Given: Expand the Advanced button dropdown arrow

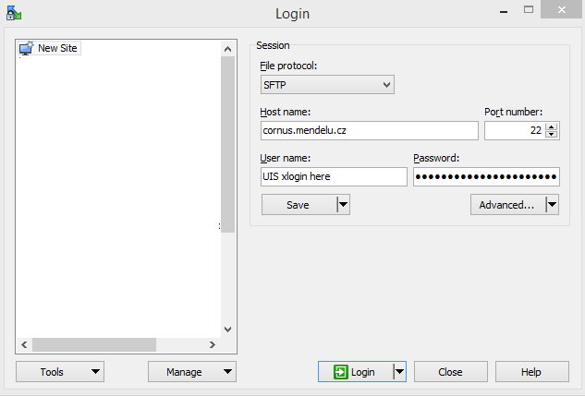Looking at the screenshot, I should [x=552, y=205].
